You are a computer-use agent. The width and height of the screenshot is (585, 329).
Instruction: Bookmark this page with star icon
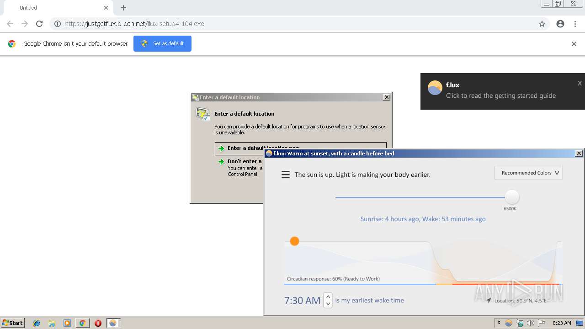point(542,24)
